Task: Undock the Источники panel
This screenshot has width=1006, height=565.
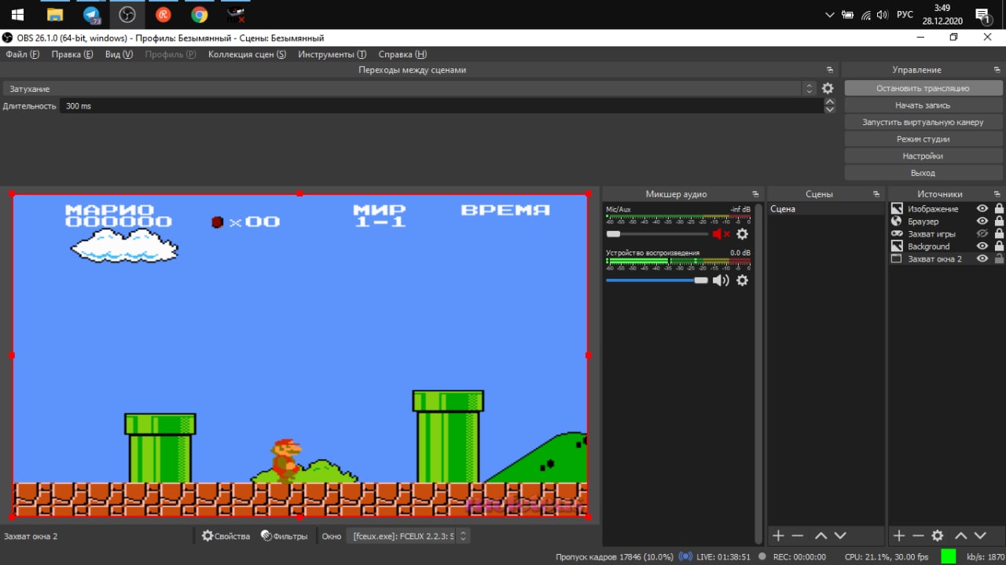Action: click(x=997, y=194)
